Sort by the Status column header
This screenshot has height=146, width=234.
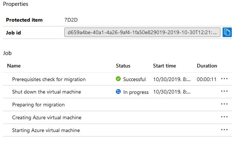click(123, 66)
